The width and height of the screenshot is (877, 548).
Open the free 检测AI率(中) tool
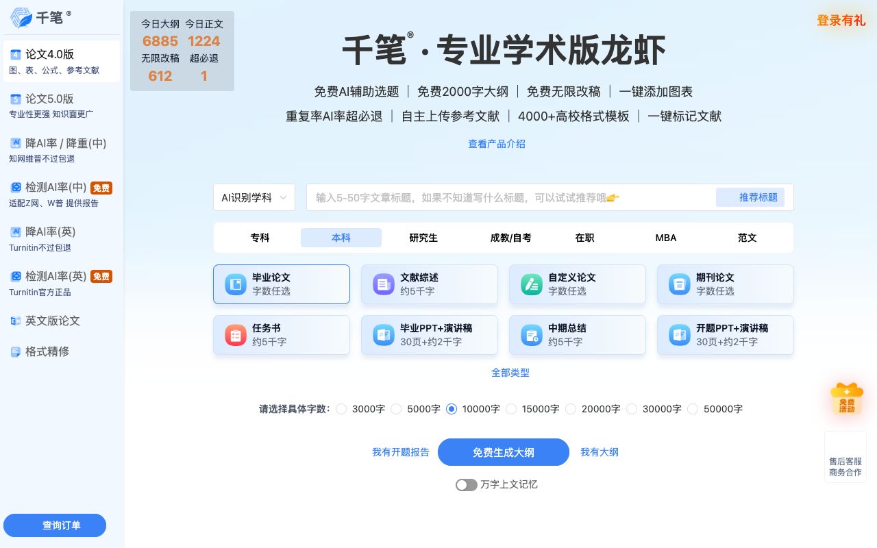click(x=55, y=188)
